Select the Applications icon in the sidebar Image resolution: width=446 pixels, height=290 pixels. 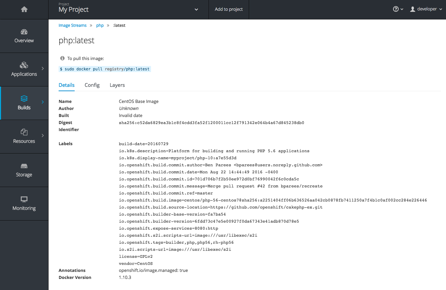point(24,65)
